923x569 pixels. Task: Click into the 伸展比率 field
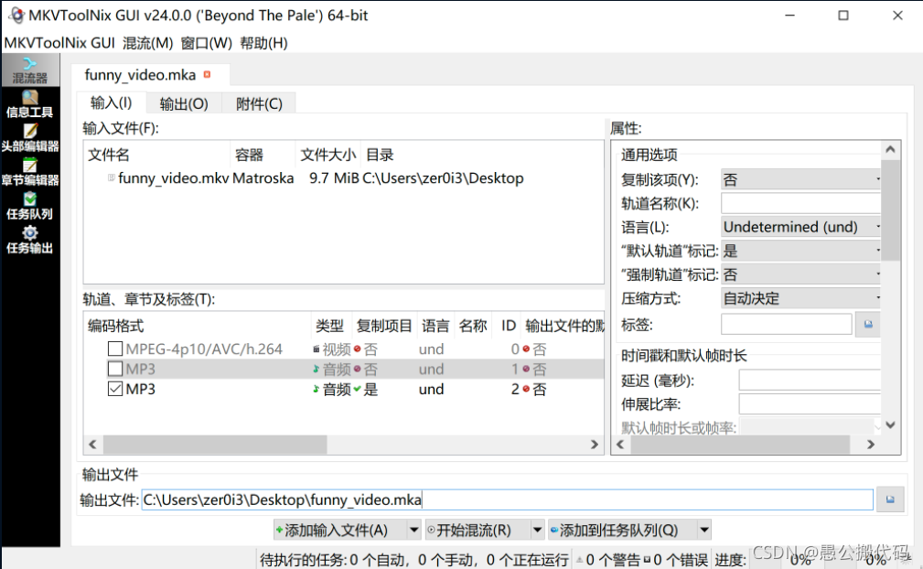810,404
